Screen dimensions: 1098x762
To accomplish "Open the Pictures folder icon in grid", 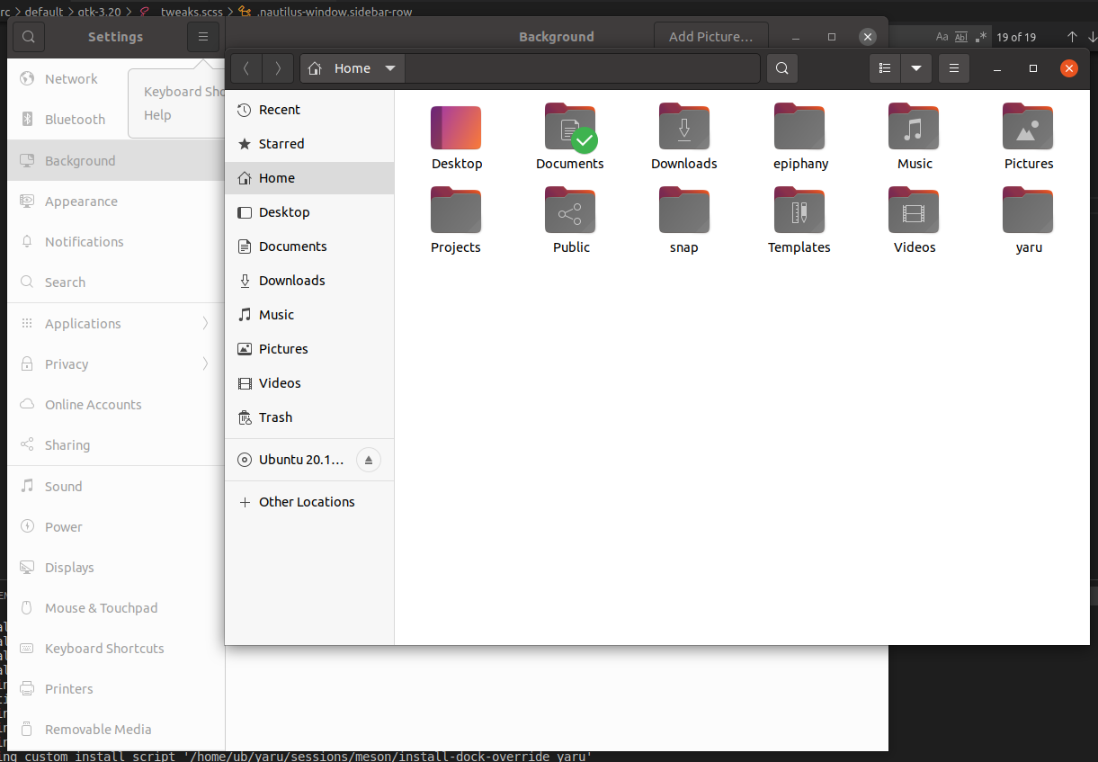I will coord(1028,127).
